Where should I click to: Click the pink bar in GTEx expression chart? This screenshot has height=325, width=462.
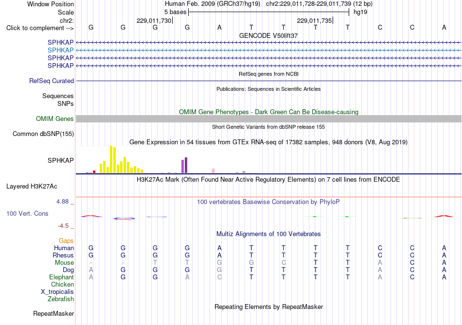pyautogui.click(x=213, y=171)
